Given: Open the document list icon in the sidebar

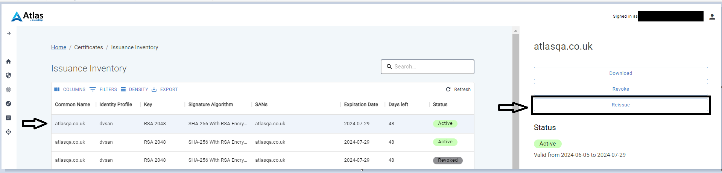Looking at the screenshot, I should [x=8, y=118].
